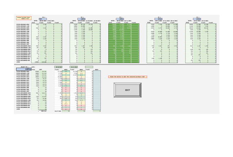Select the date box above lower Truck1 column
This screenshot has height=157, width=233.
pos(58,67)
